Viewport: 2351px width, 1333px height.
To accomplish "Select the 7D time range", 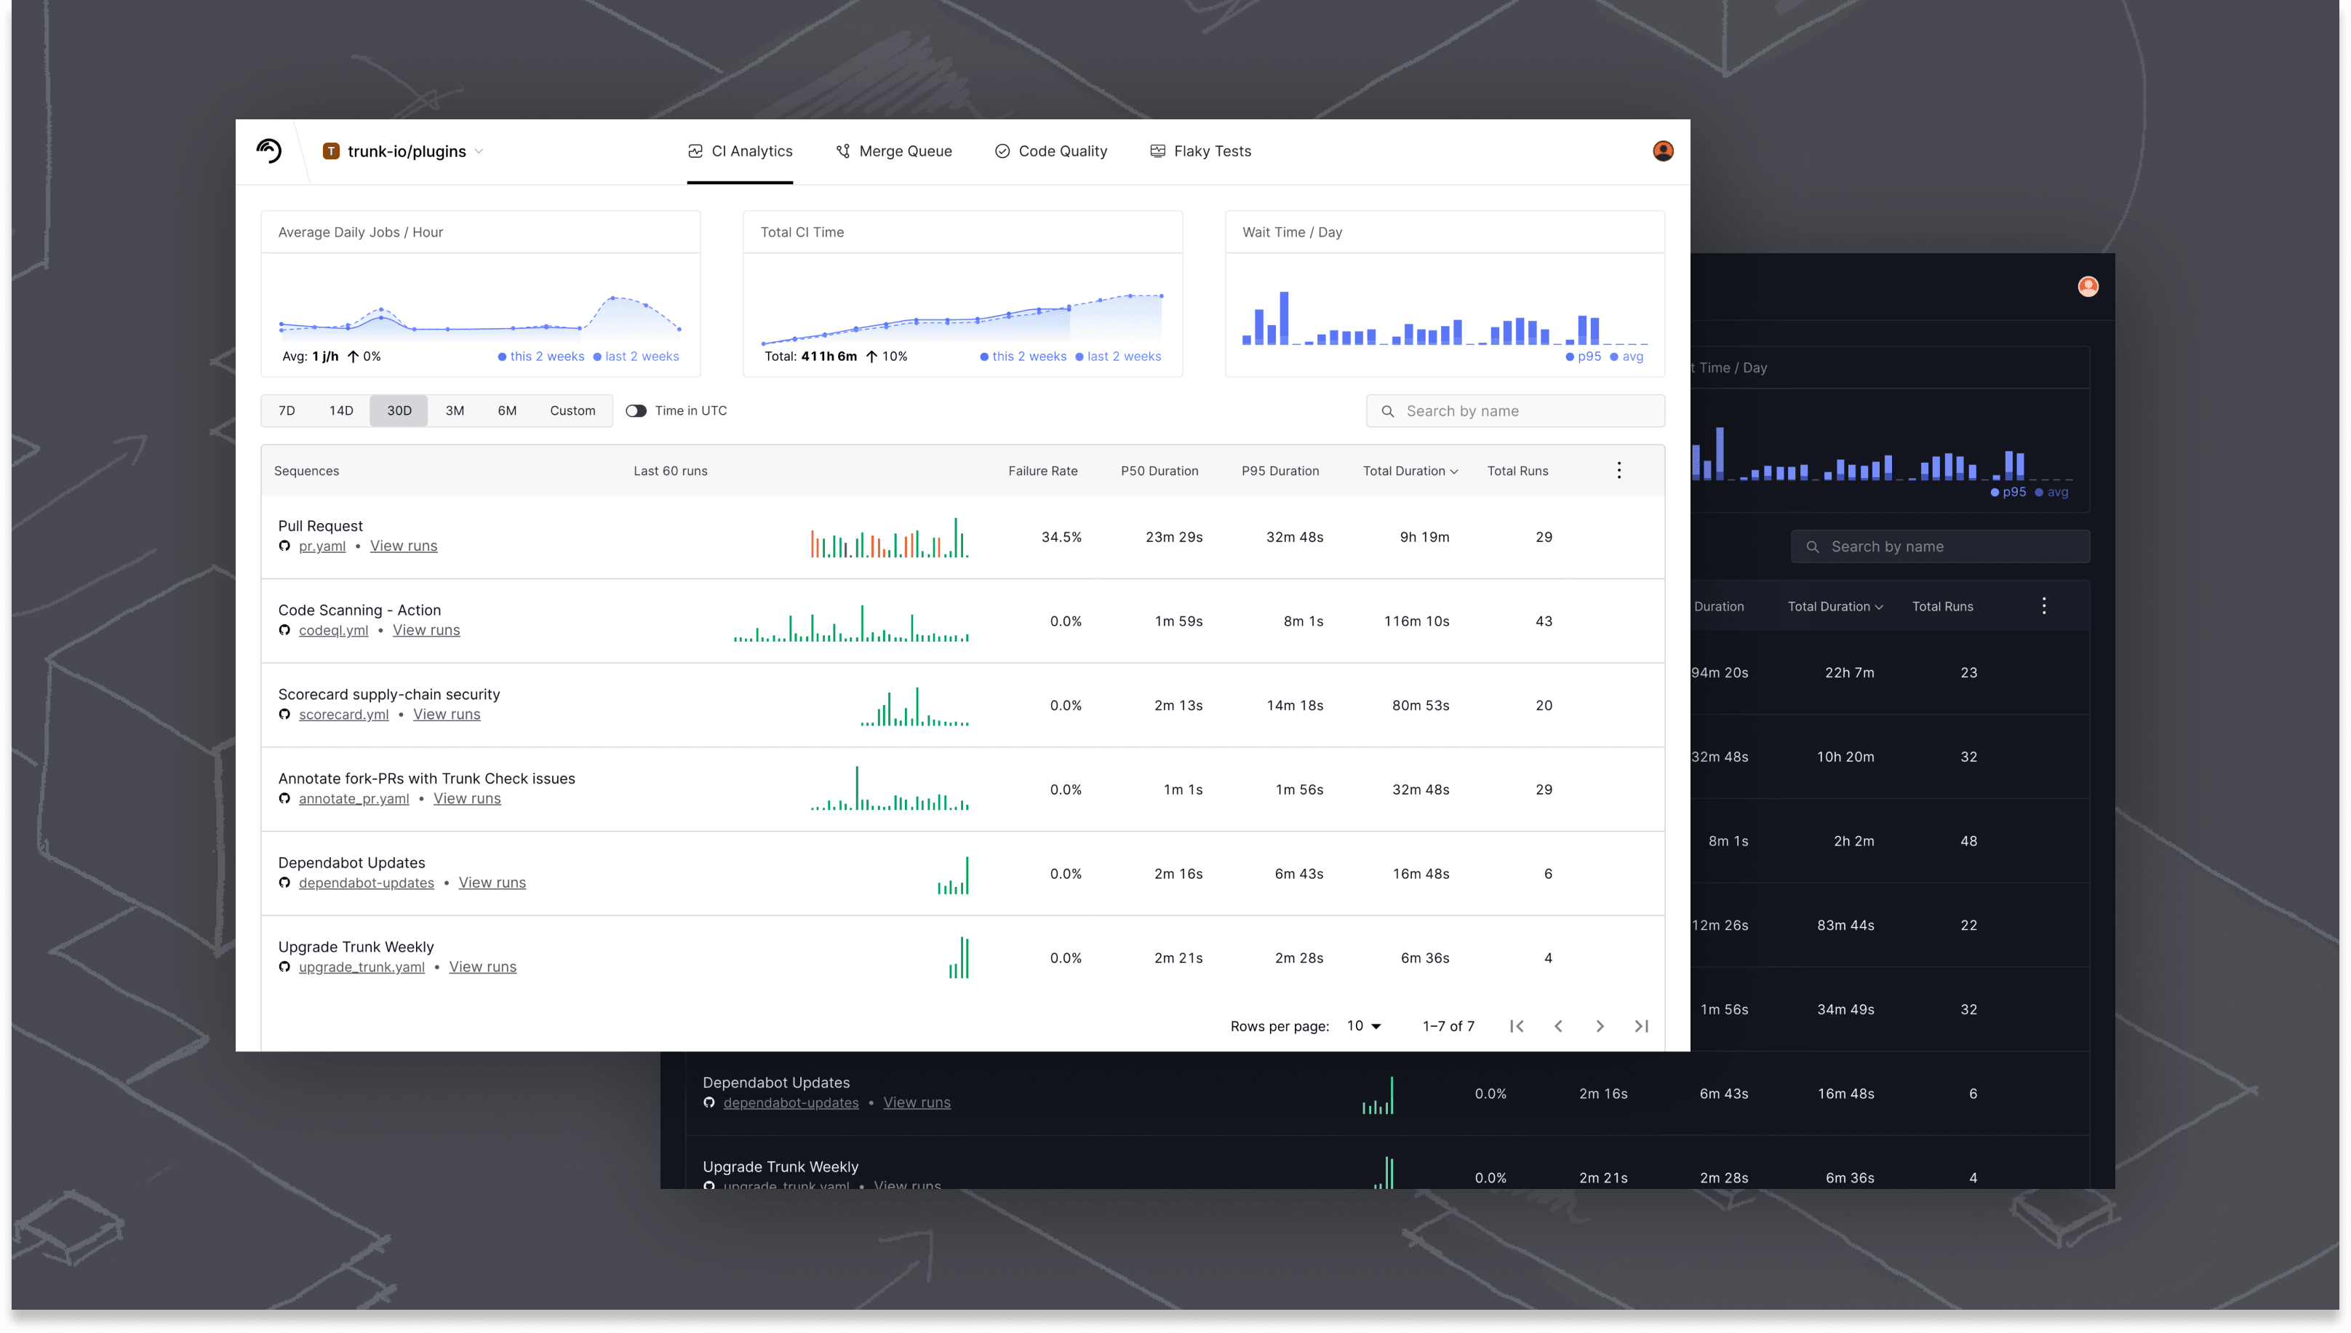I will coord(287,411).
